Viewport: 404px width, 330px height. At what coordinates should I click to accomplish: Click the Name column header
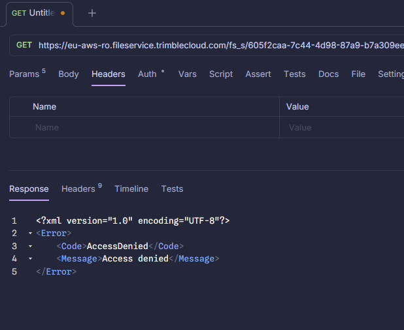coord(44,107)
